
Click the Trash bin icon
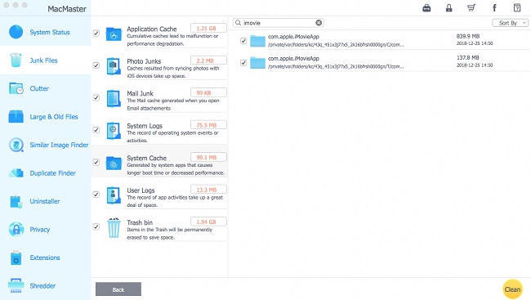[114, 227]
